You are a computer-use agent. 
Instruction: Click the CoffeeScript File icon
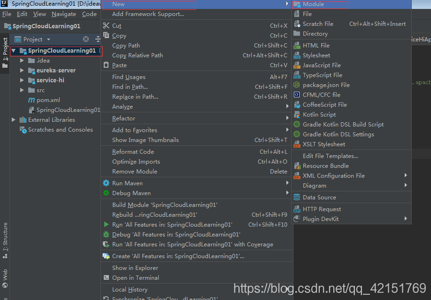[297, 104]
